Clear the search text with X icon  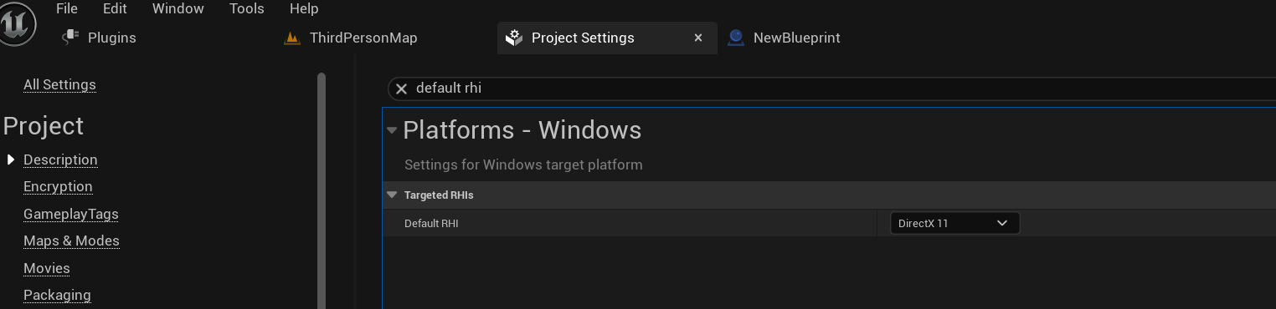[x=401, y=89]
